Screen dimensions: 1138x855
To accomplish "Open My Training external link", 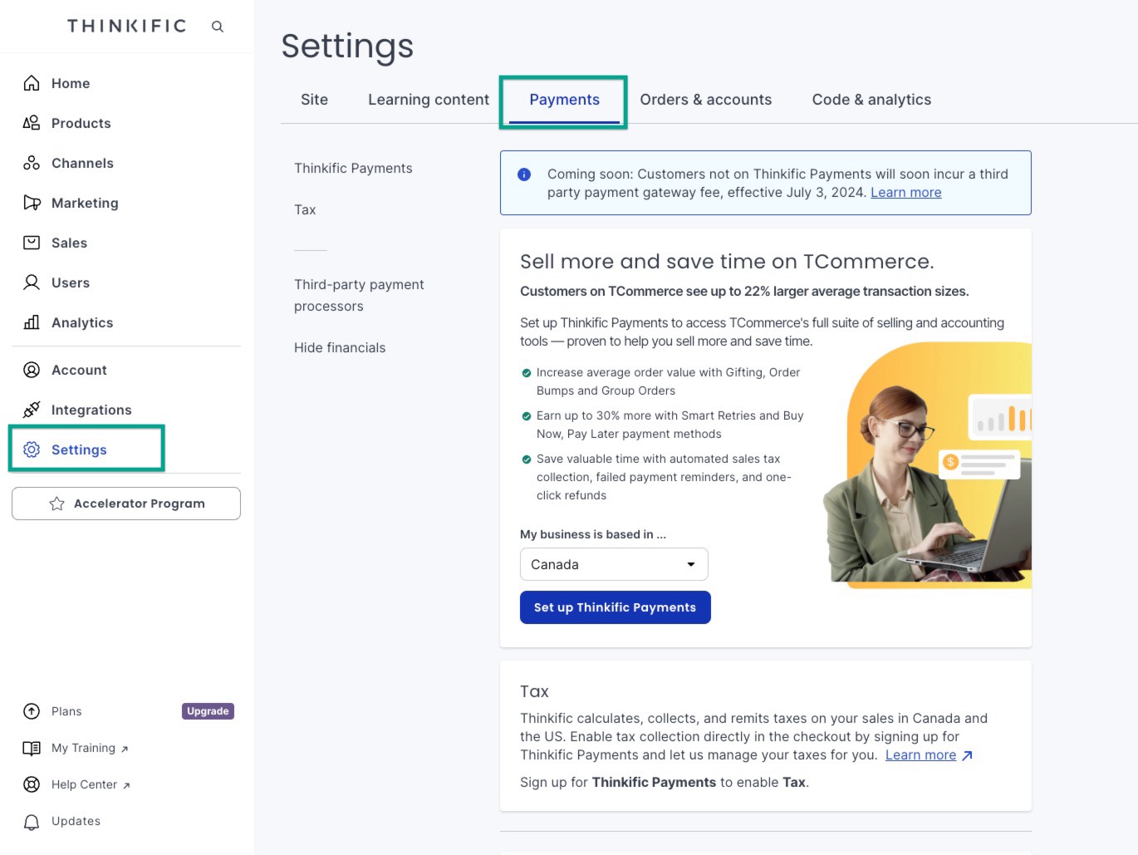I will click(x=90, y=748).
